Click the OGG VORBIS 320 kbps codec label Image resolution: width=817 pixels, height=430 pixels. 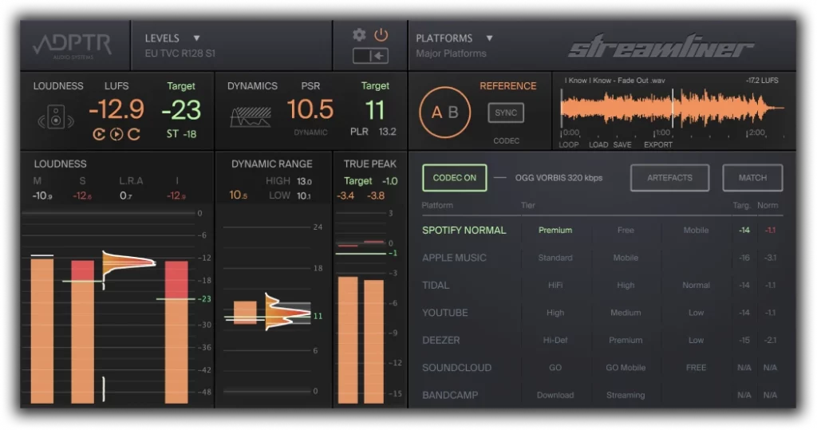coord(558,178)
